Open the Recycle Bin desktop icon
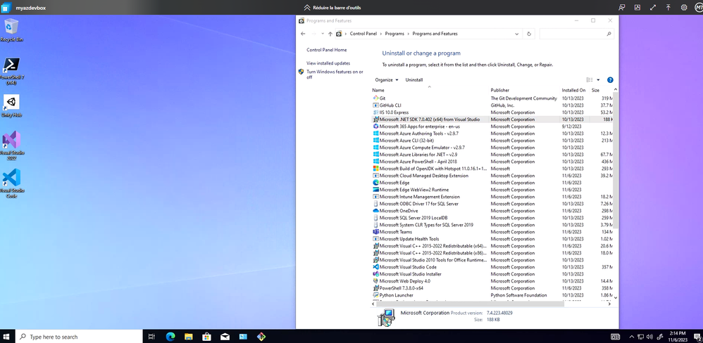Screen dimensions: 703x343 11,30
